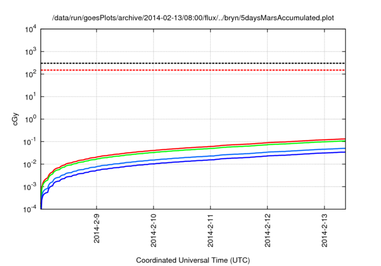
Task: Click the 10^2 y-axis tick label
Action: (31, 74)
